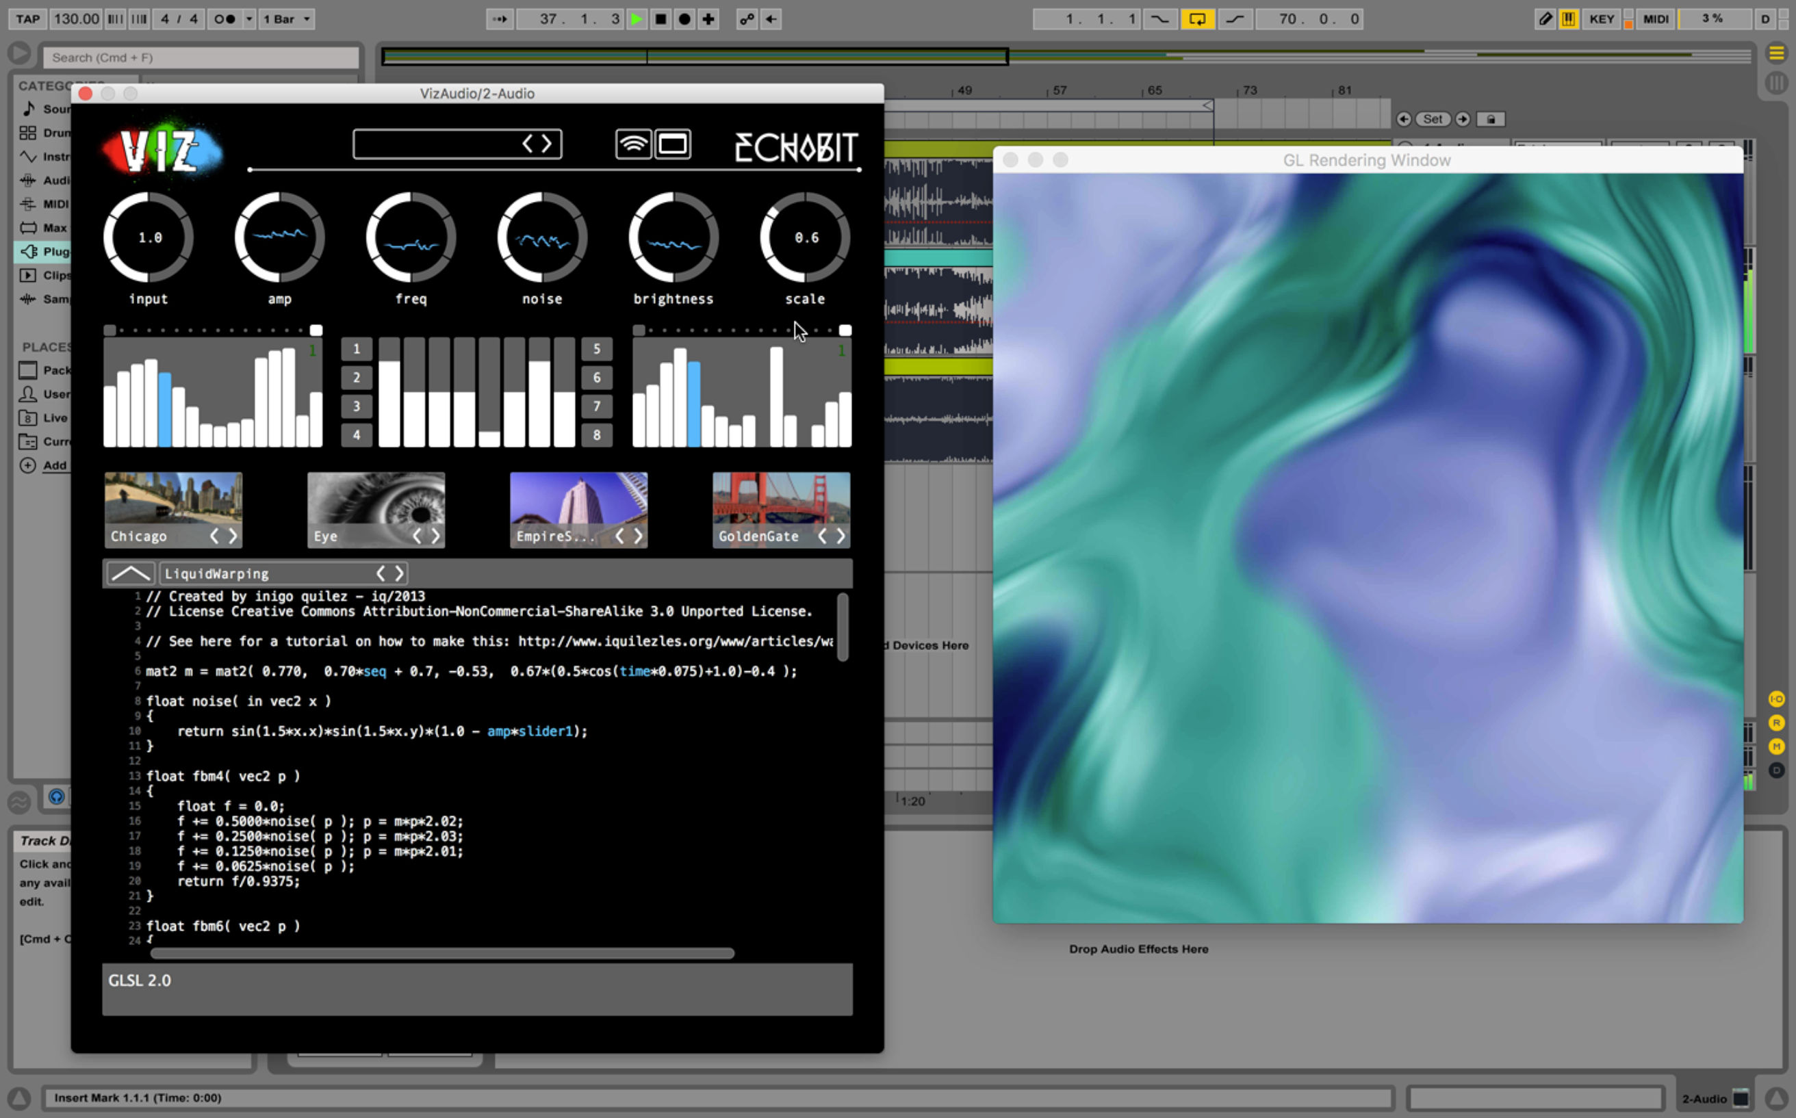Click the shader code vertical scrollbar
The width and height of the screenshot is (1796, 1118).
pos(843,626)
